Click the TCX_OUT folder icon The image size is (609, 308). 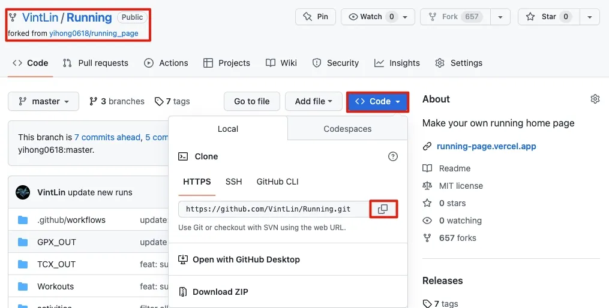click(23, 264)
